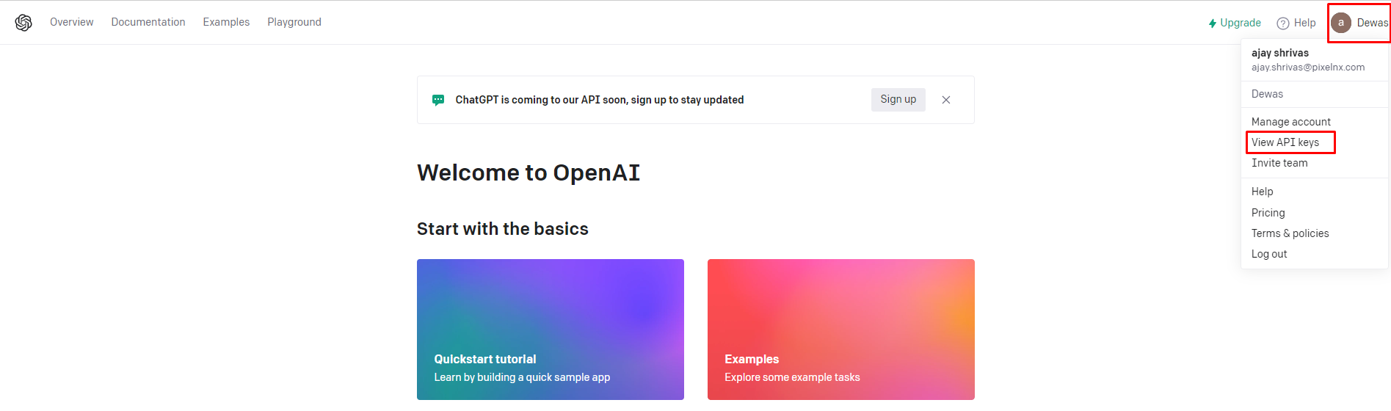Choose Invite team
This screenshot has height=411, width=1391.
[x=1279, y=163]
